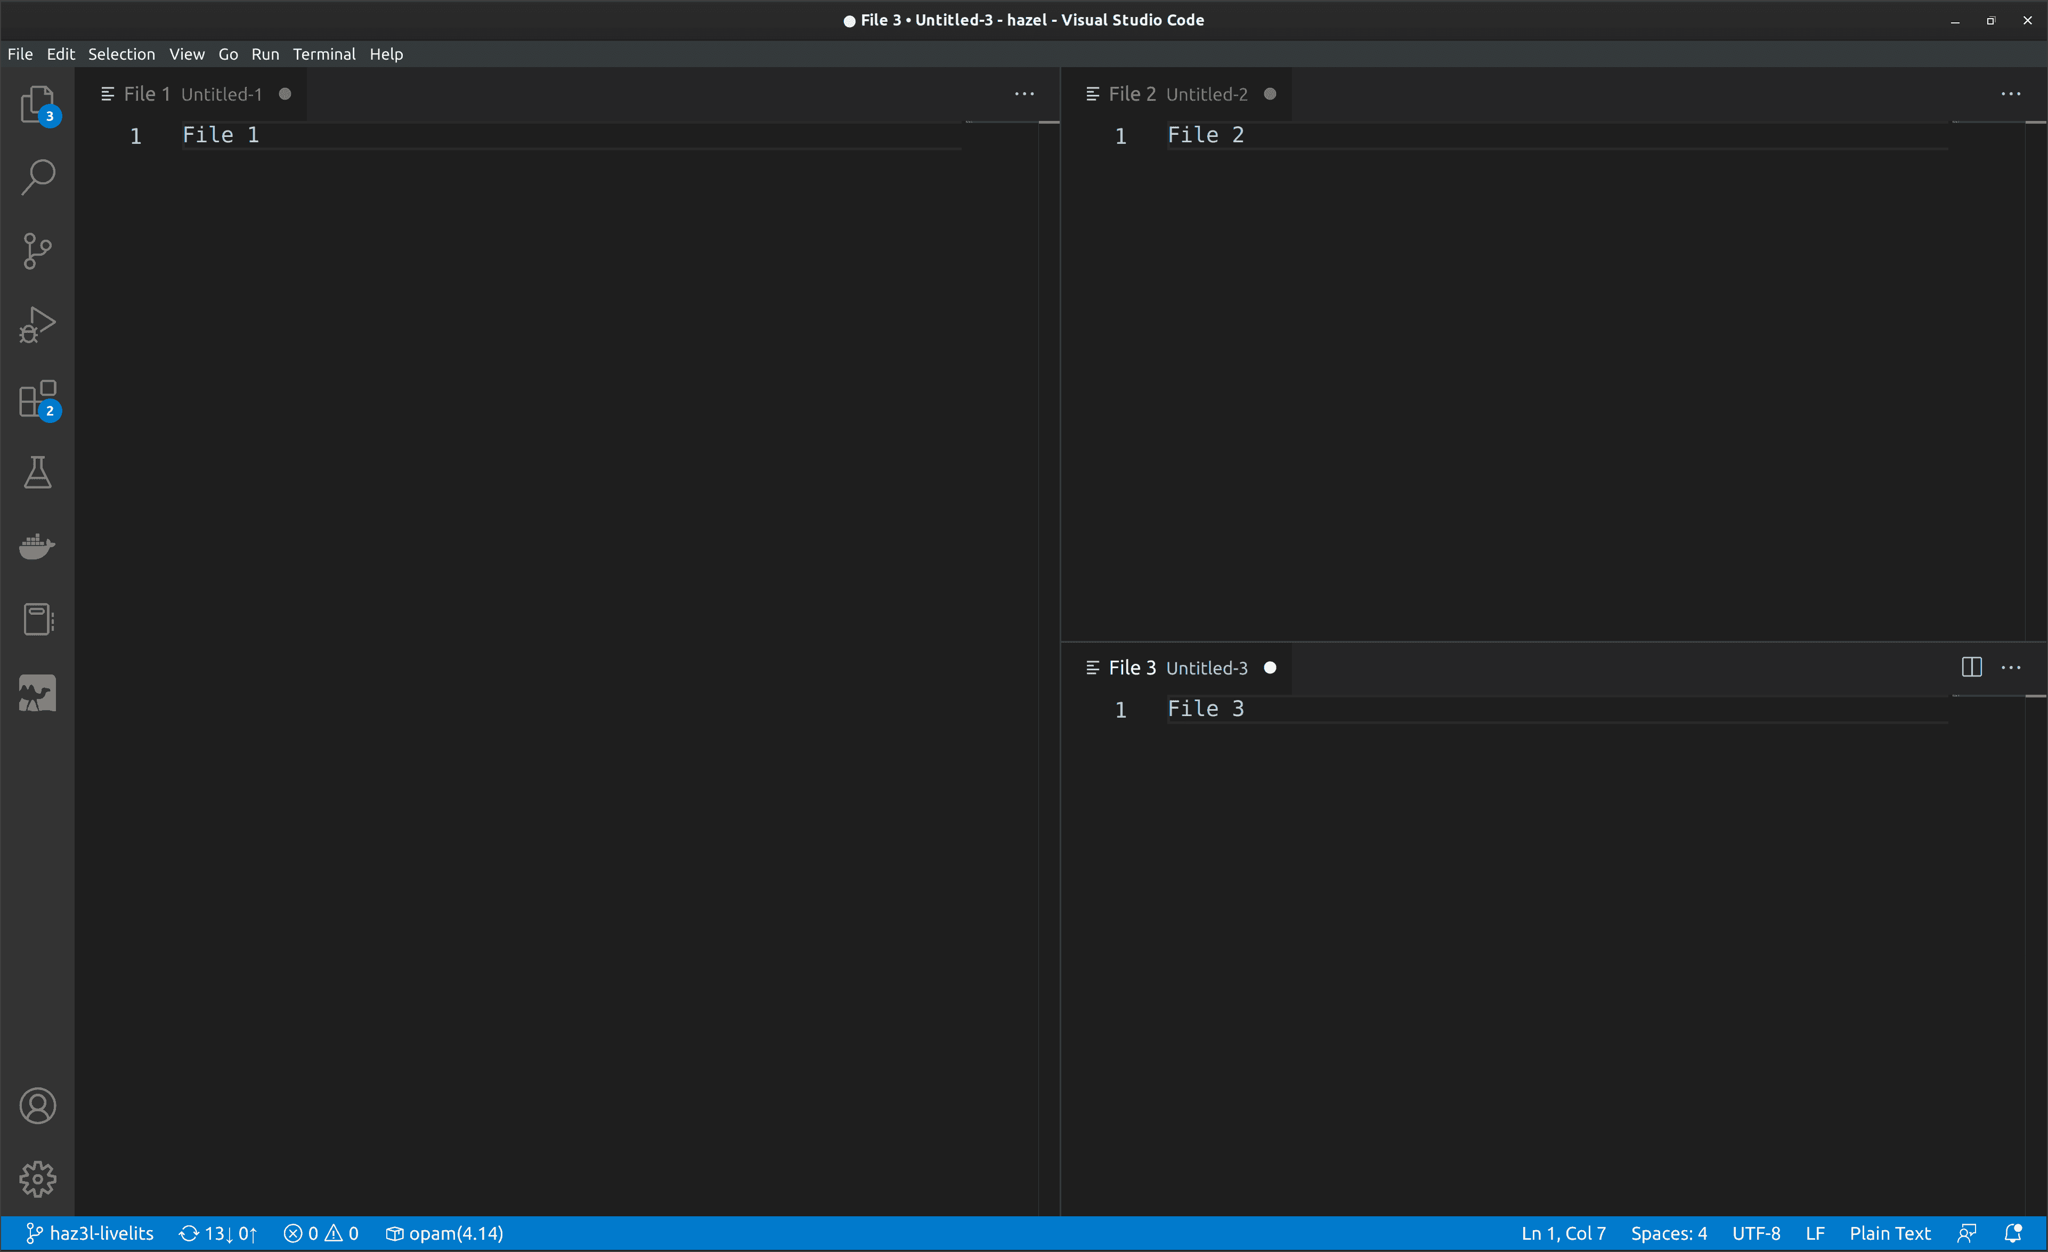2048x1252 pixels.
Task: Click the opam(4.14) status bar item
Action: (445, 1233)
